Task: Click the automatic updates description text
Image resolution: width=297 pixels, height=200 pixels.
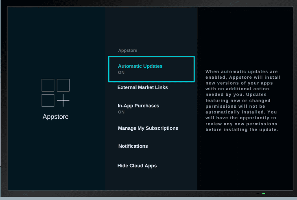Action: click(x=243, y=100)
